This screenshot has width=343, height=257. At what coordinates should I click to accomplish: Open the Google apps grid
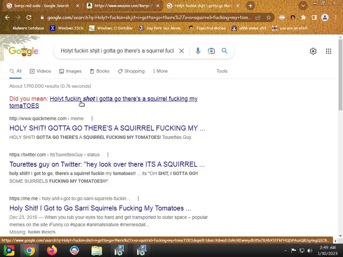point(328,51)
